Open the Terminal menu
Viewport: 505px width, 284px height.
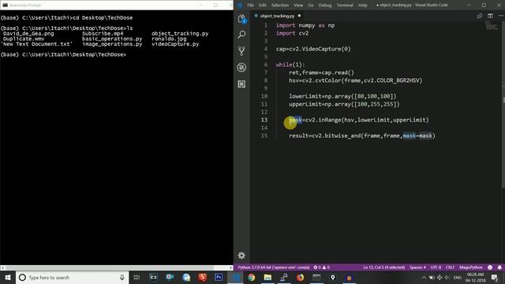[x=345, y=6]
